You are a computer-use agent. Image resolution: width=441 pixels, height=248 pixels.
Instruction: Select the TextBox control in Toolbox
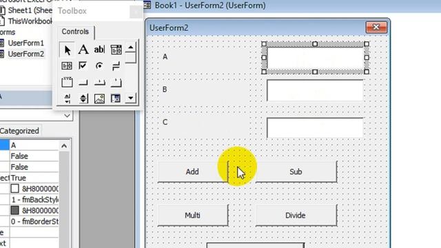[x=99, y=50]
